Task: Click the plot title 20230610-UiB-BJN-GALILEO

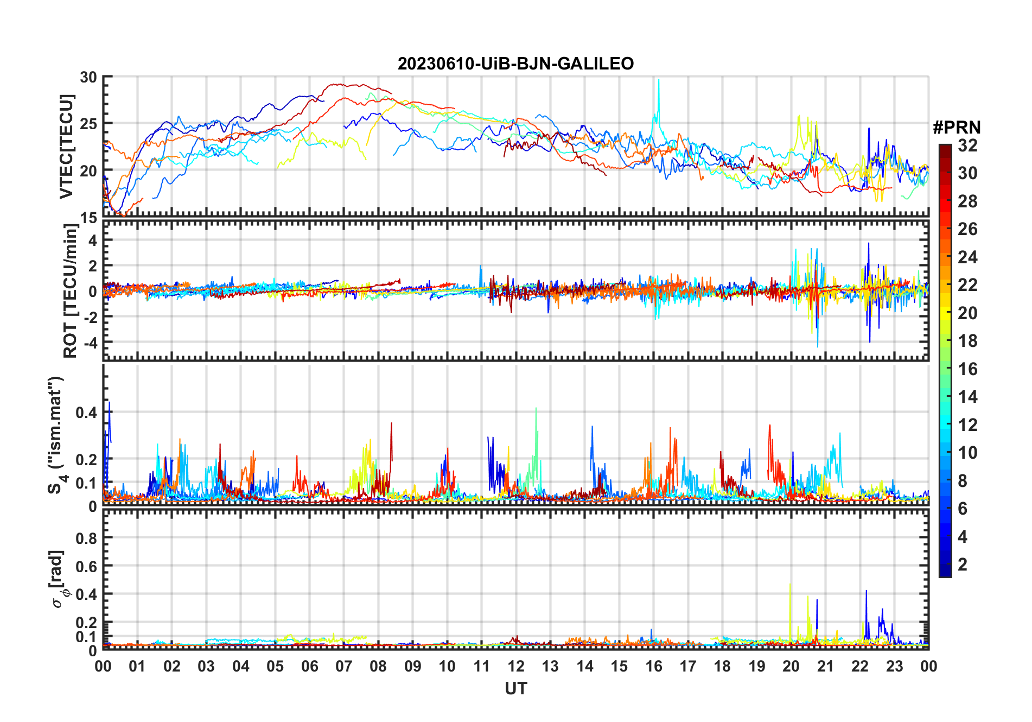Action: click(x=515, y=64)
